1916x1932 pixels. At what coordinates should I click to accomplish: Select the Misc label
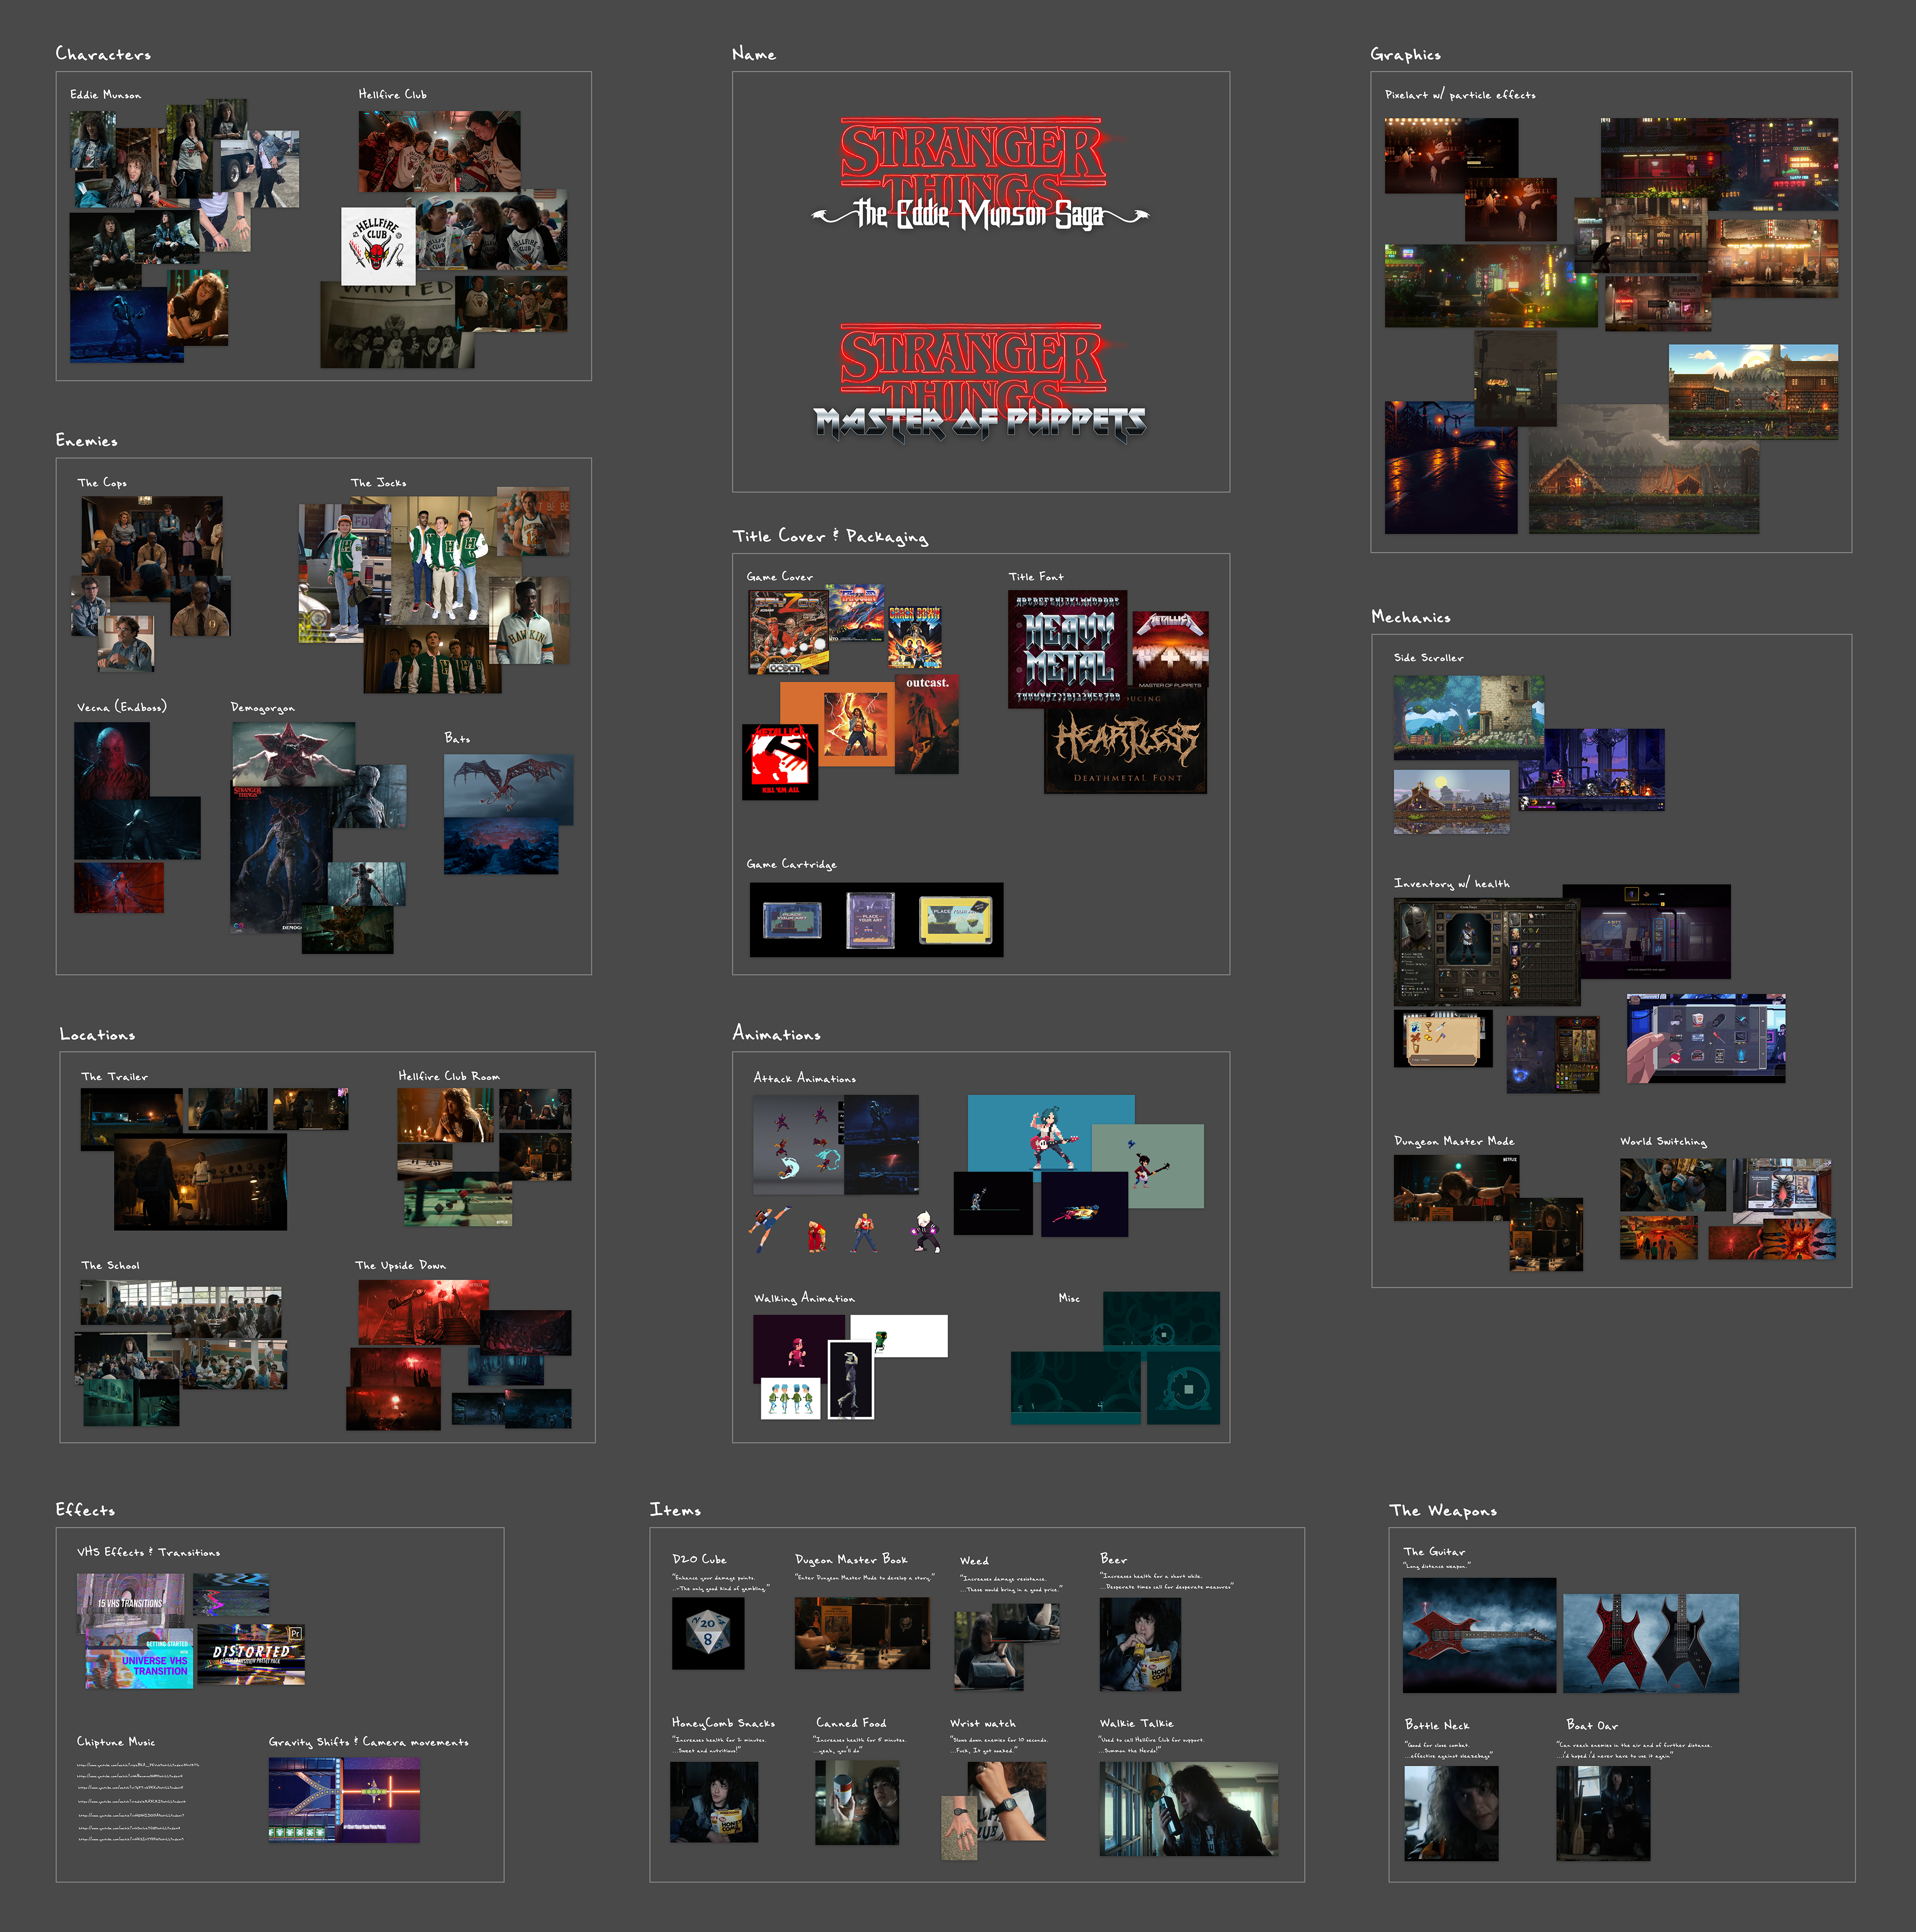click(x=1069, y=1299)
